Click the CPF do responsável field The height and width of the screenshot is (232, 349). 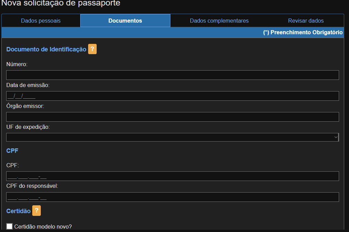pos(172,197)
